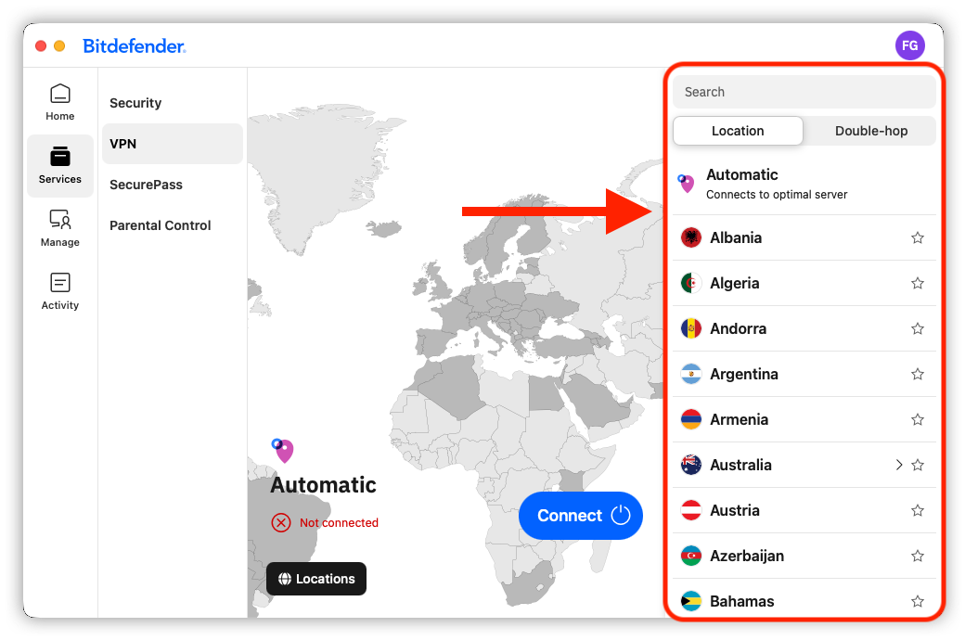Screen dimensions: 965x640
Task: Expand Australia's server list chevron
Action: pos(899,465)
